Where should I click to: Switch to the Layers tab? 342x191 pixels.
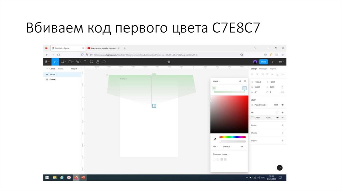click(x=52, y=69)
